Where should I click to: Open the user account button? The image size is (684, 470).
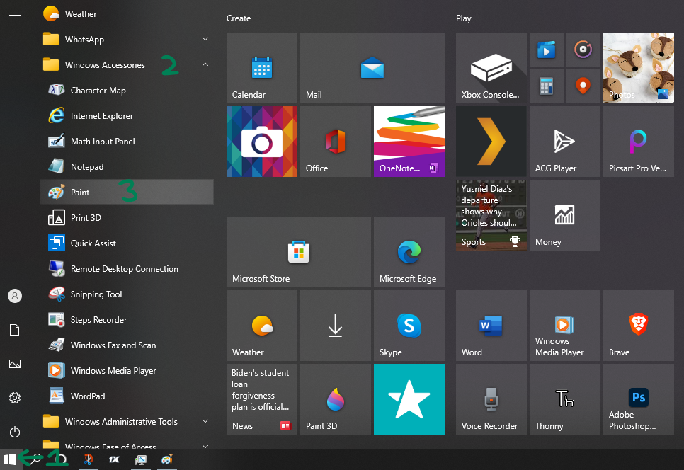[15, 296]
